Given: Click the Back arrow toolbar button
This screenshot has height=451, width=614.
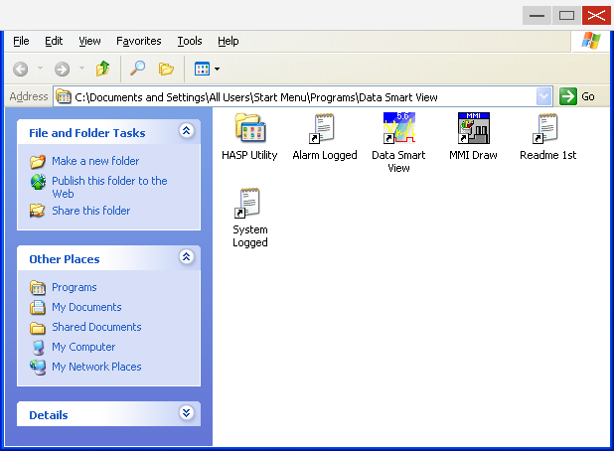Looking at the screenshot, I should point(20,69).
